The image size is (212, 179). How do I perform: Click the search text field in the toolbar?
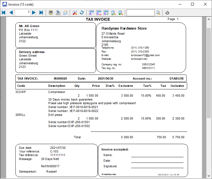141,13
